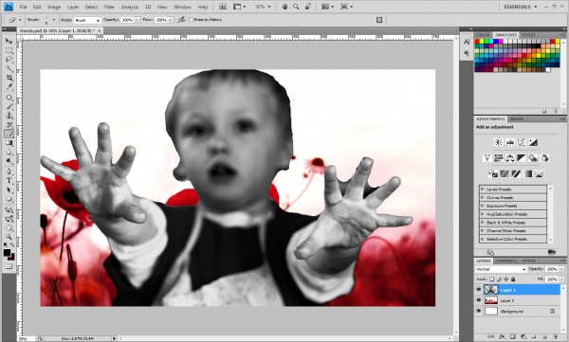Viewport: 569px width, 342px height.
Task: Expand Channel Mixer Presets
Action: point(483,230)
